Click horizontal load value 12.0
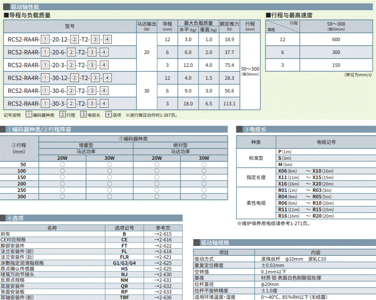 (188, 65)
